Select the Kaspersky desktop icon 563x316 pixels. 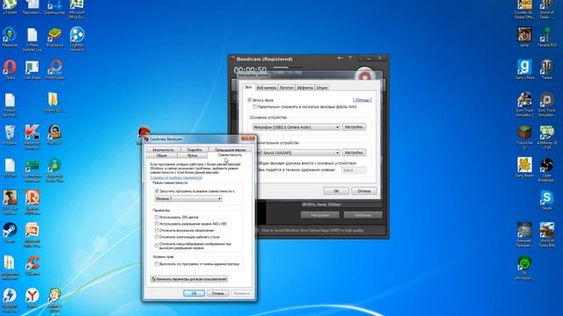click(32, 136)
